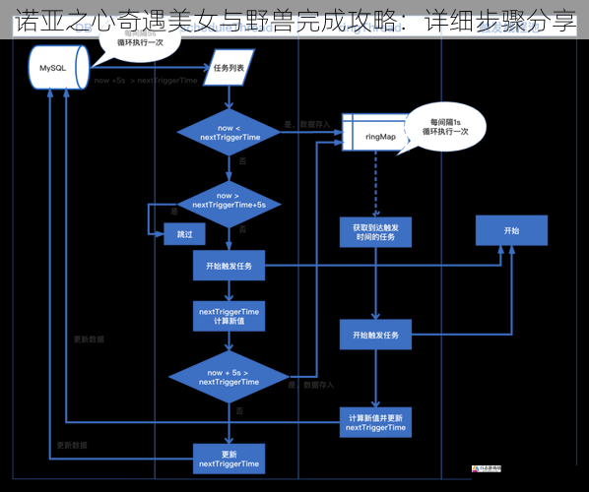Click the ringMap table shape
Screen dimensions: 589x492
coord(374,132)
